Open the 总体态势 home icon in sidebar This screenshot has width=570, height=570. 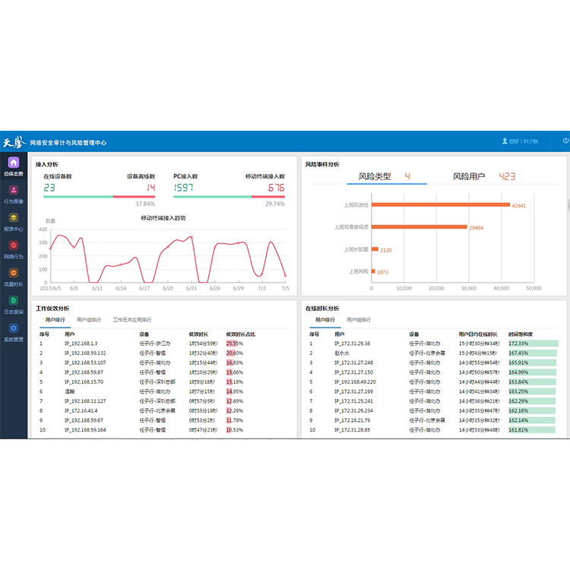(x=14, y=163)
